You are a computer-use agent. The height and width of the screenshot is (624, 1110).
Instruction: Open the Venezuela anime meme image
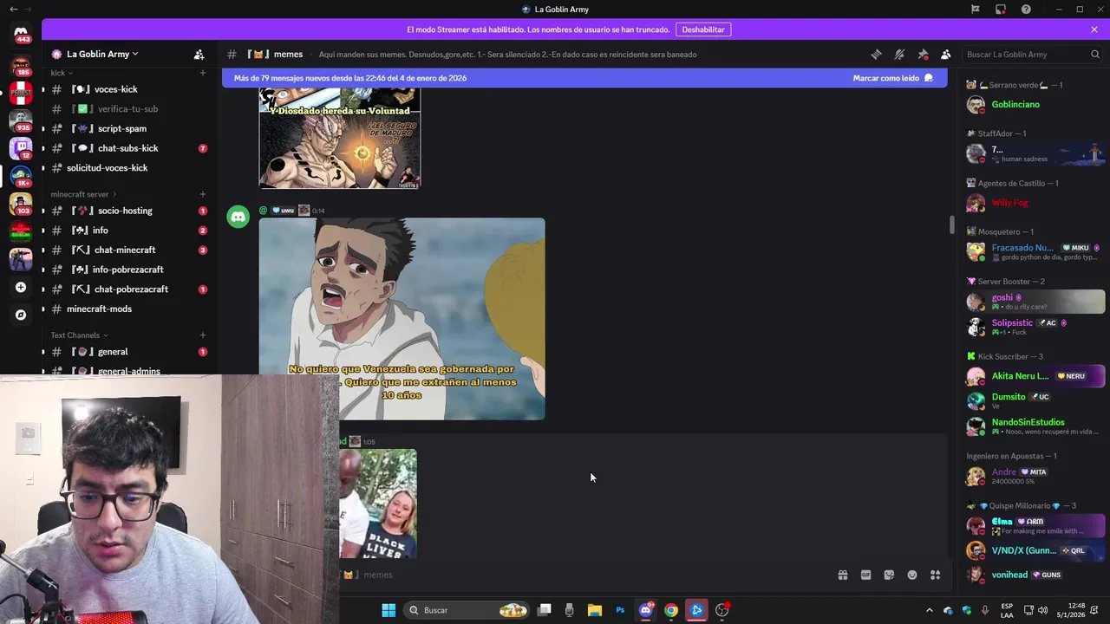tap(402, 319)
